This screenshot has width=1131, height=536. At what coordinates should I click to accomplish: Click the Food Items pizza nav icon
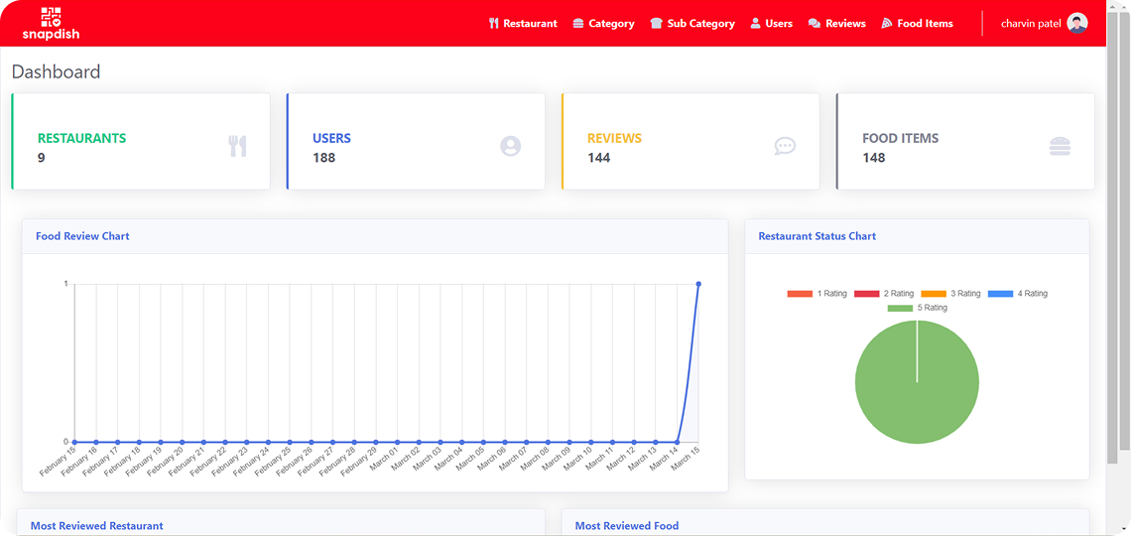(x=887, y=23)
